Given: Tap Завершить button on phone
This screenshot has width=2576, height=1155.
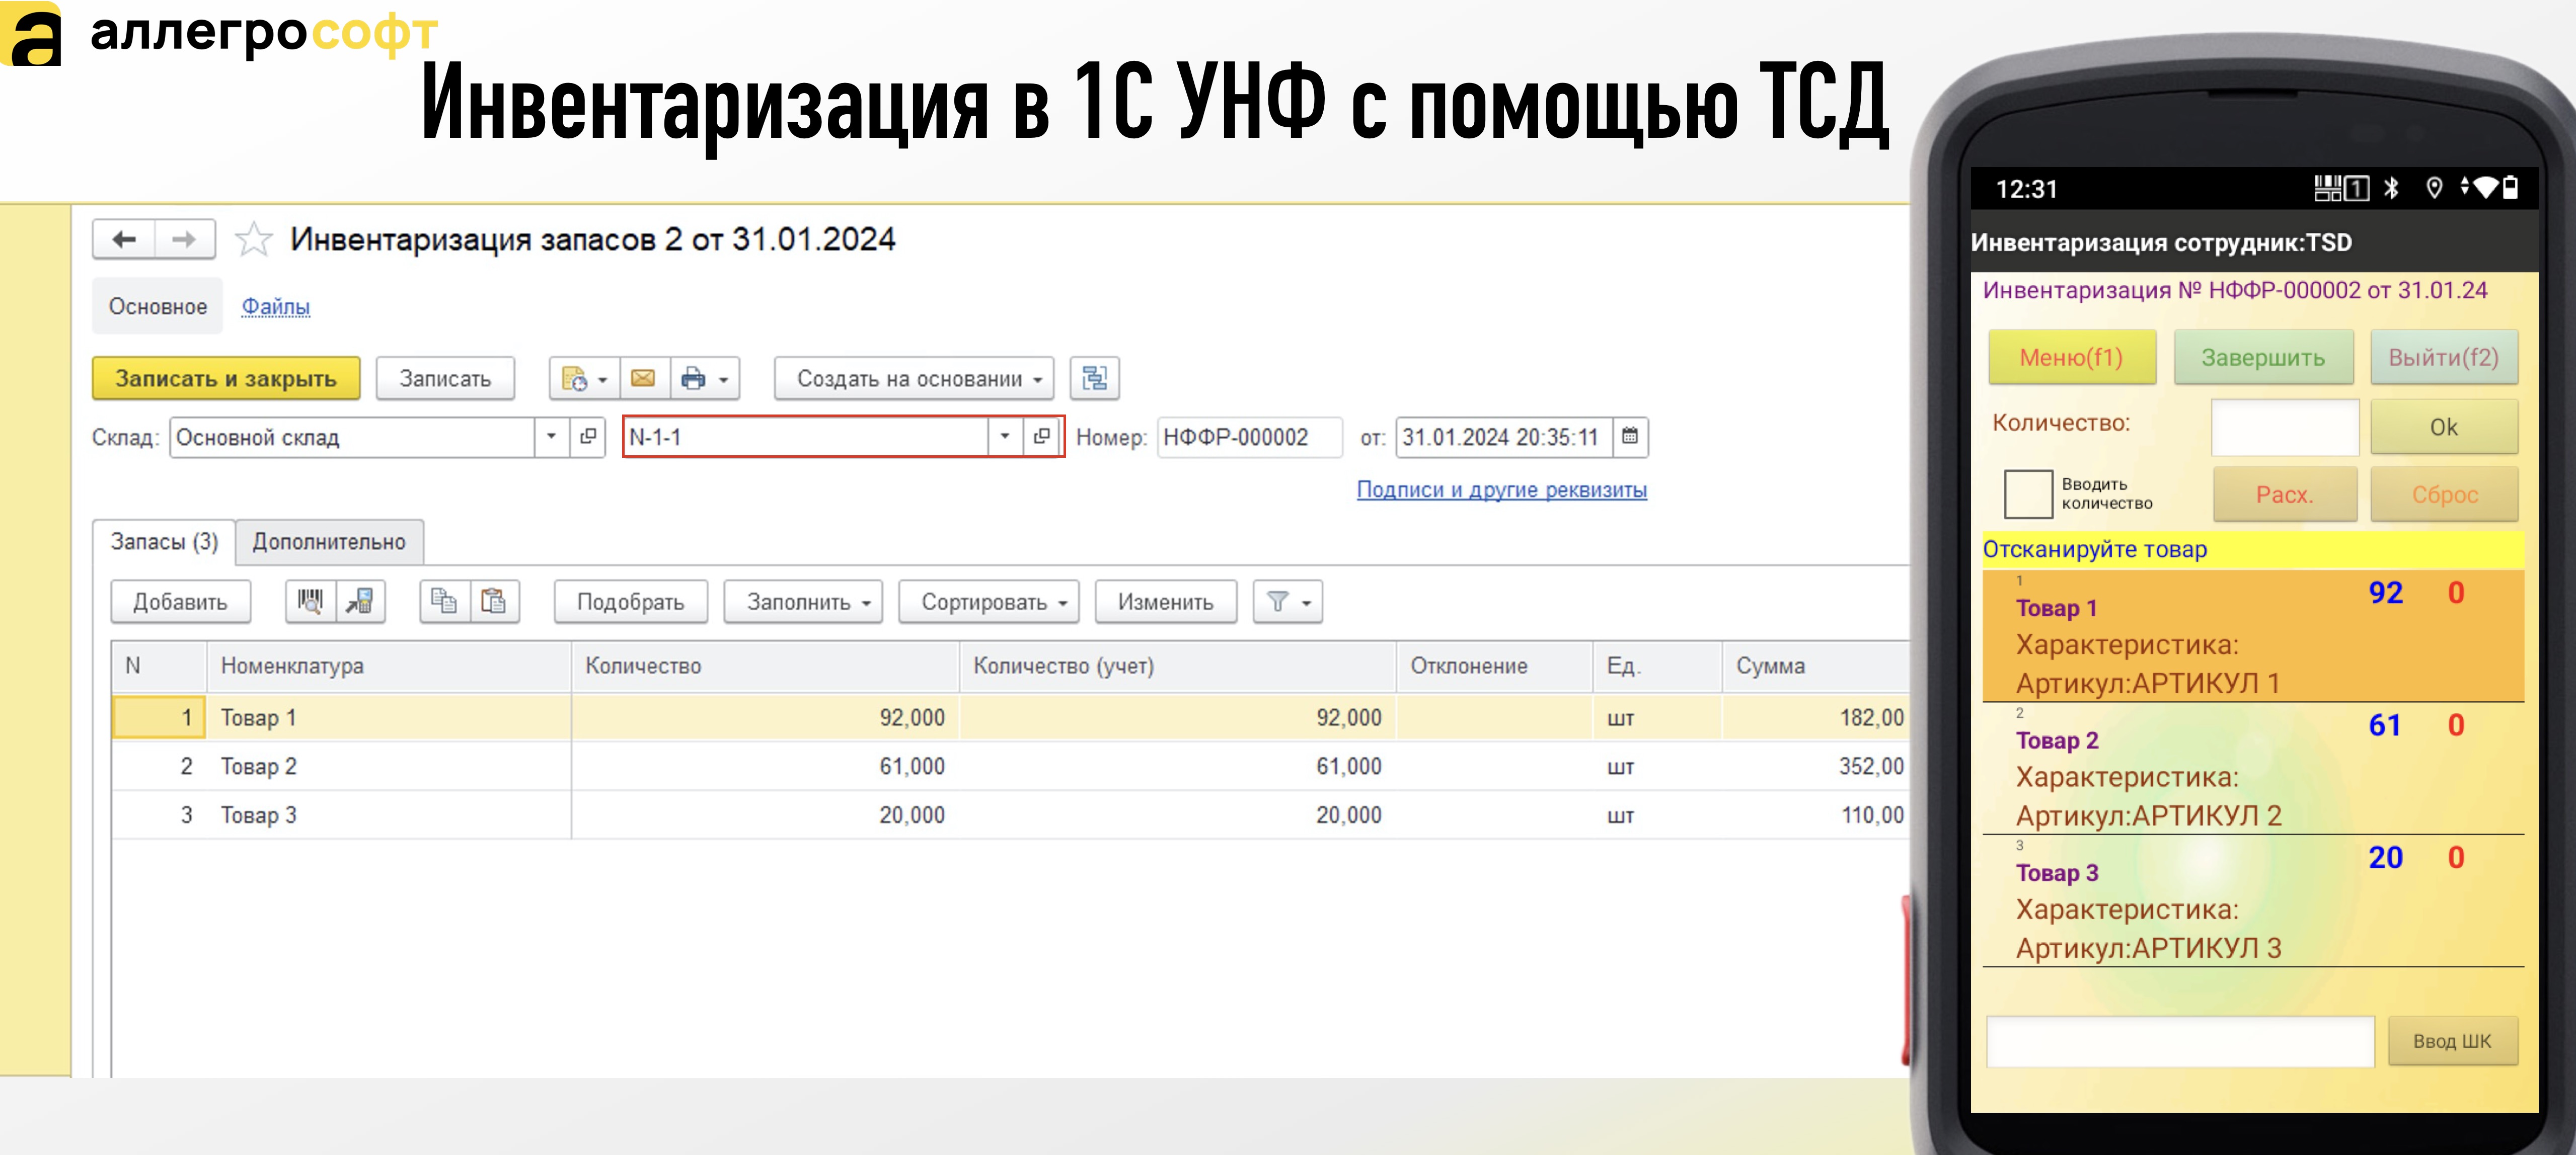Looking at the screenshot, I should [2263, 358].
